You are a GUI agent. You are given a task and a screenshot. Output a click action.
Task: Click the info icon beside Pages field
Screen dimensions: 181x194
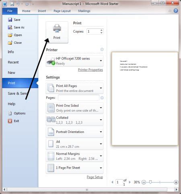pos(102,98)
